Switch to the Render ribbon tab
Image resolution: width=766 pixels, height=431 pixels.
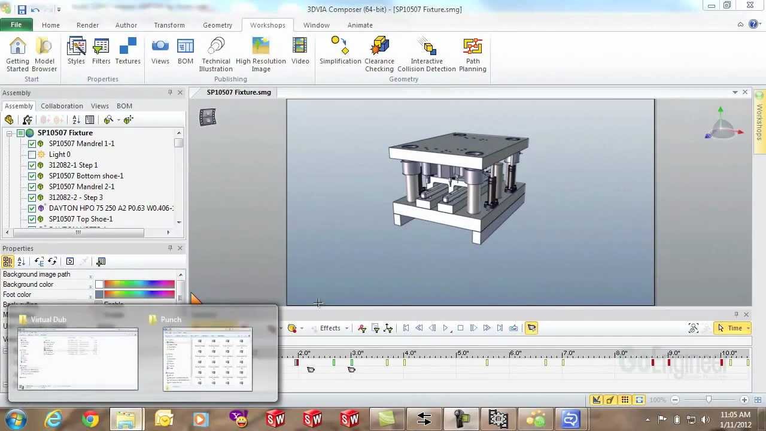click(87, 25)
